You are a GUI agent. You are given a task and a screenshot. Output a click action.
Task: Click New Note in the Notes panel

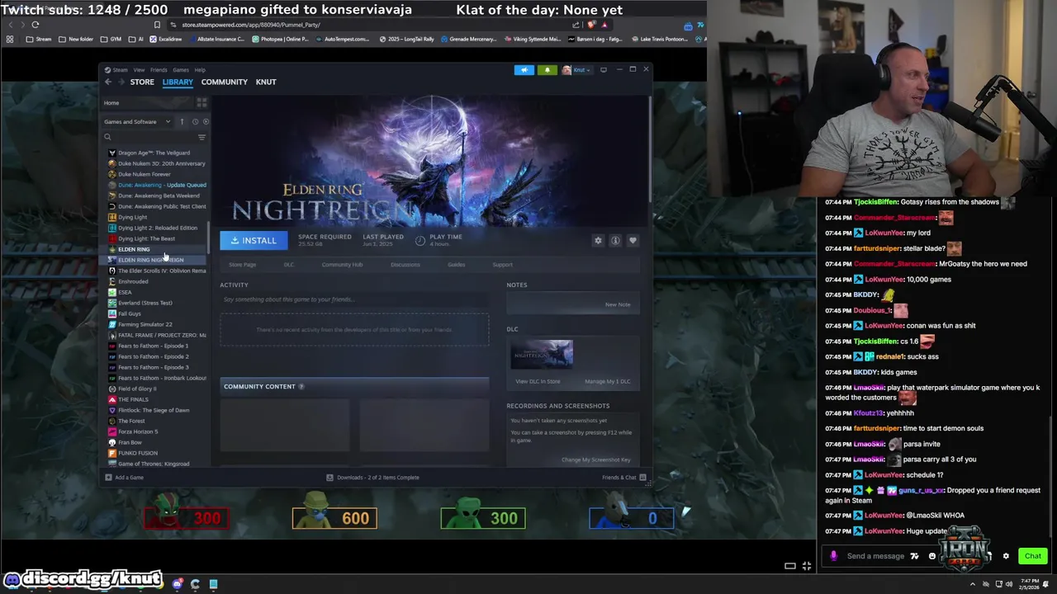click(x=618, y=304)
